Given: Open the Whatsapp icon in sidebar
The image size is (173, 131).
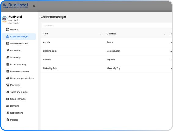Looking at the screenshot, I should [8, 57].
